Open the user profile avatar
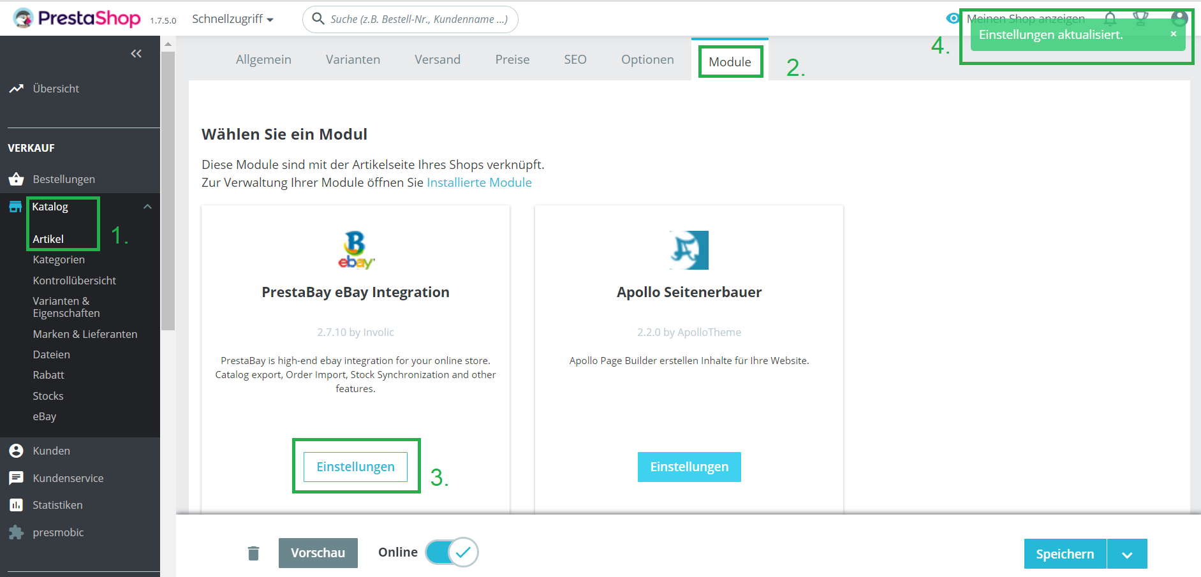The image size is (1201, 577). click(1179, 18)
